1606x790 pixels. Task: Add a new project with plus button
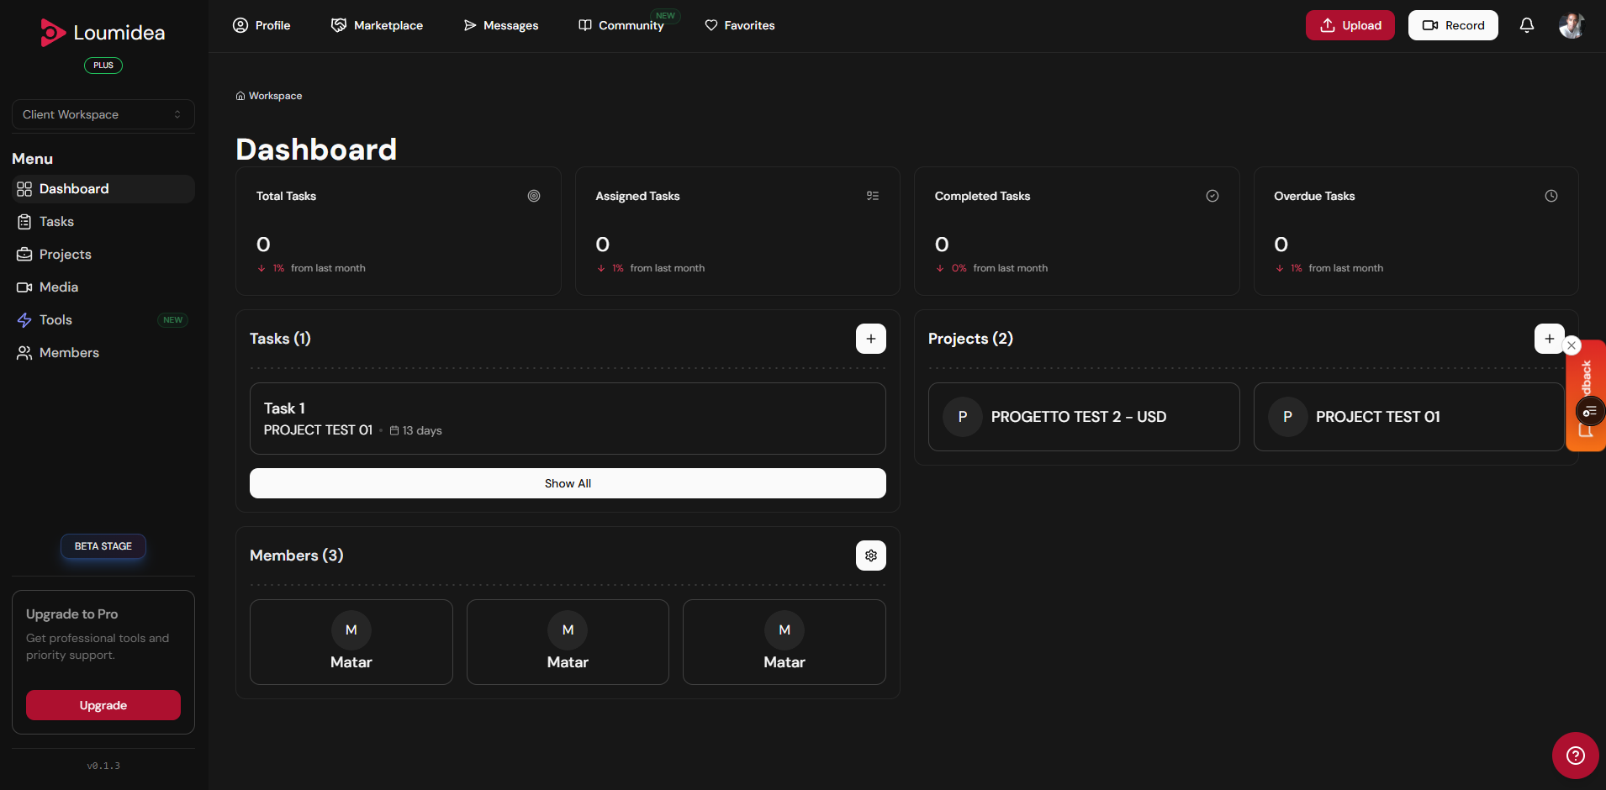[x=1550, y=339]
